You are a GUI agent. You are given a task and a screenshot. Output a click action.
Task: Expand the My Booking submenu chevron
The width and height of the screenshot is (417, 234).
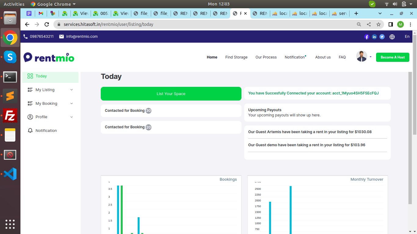tap(72, 104)
